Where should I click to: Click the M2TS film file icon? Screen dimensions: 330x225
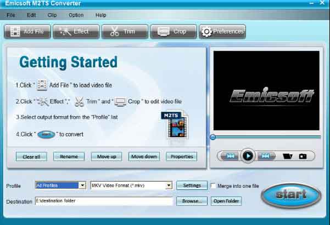coord(176,125)
